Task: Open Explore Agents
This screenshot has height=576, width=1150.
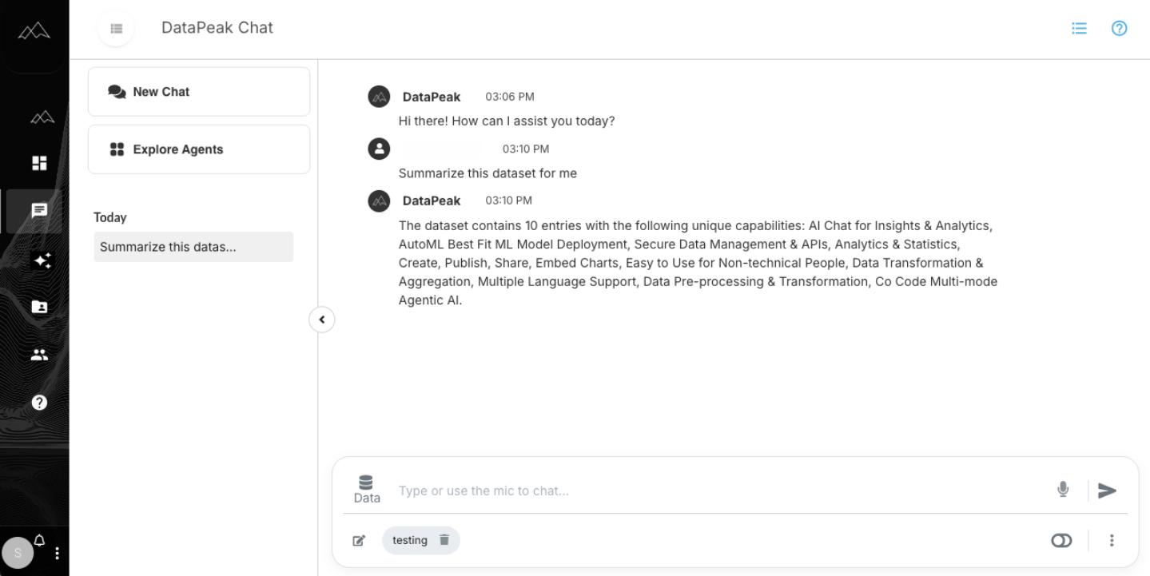Action: pyautogui.click(x=199, y=149)
